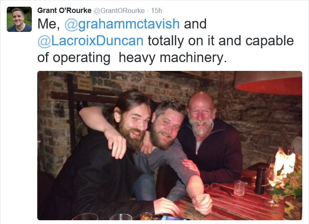Open the tweet via 15h timestamp

pos(157,10)
